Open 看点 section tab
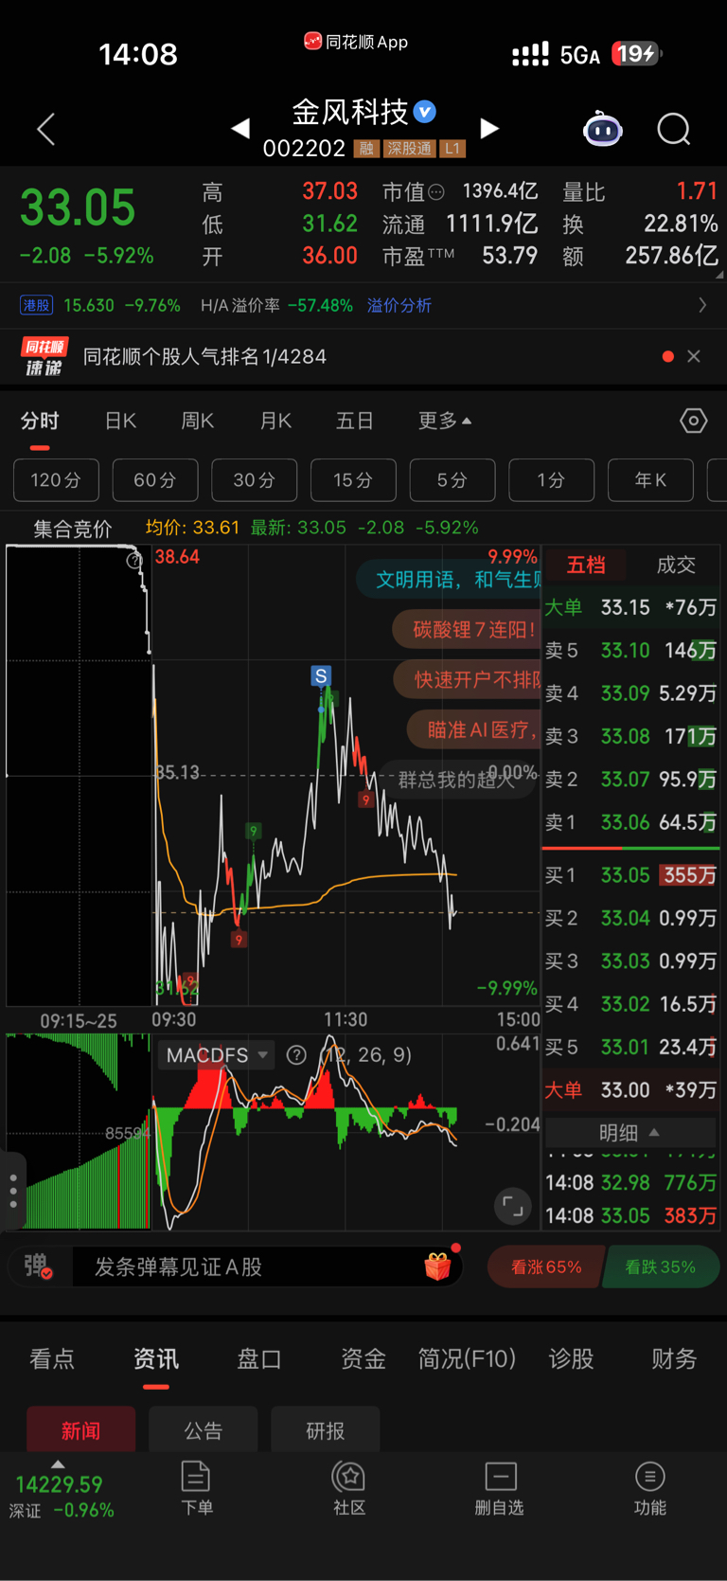This screenshot has height=1581, width=727. (52, 1358)
